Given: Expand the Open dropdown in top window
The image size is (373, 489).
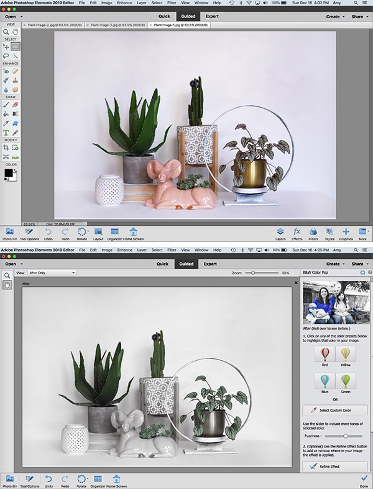Looking at the screenshot, I should click(x=22, y=17).
